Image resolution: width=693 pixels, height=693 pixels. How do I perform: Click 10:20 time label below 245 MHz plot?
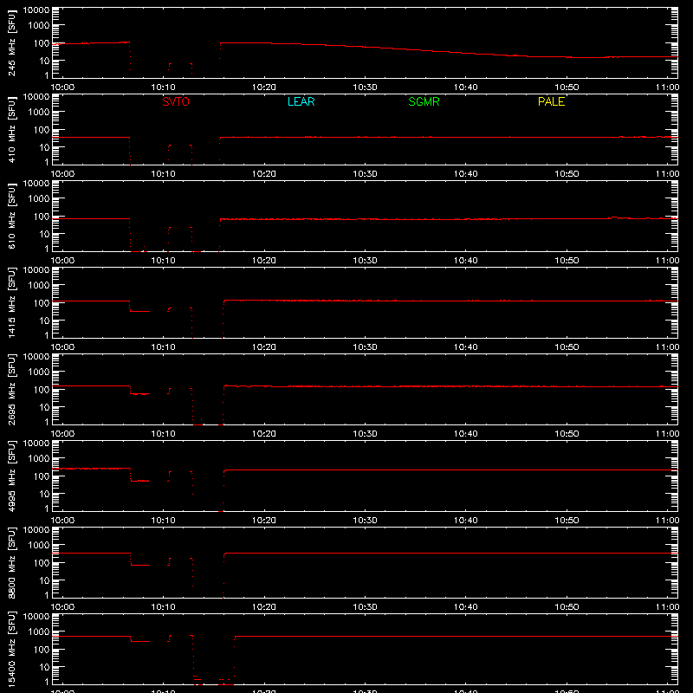coord(264,87)
